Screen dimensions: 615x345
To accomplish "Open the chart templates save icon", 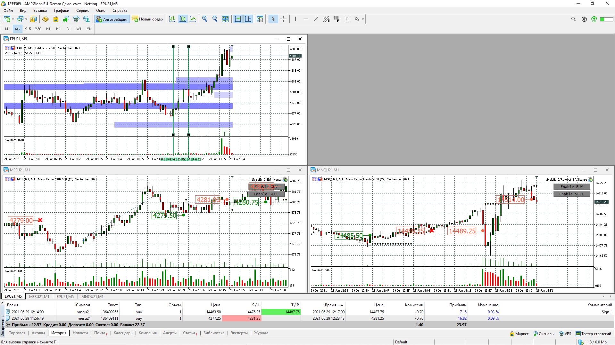I will pos(260,19).
